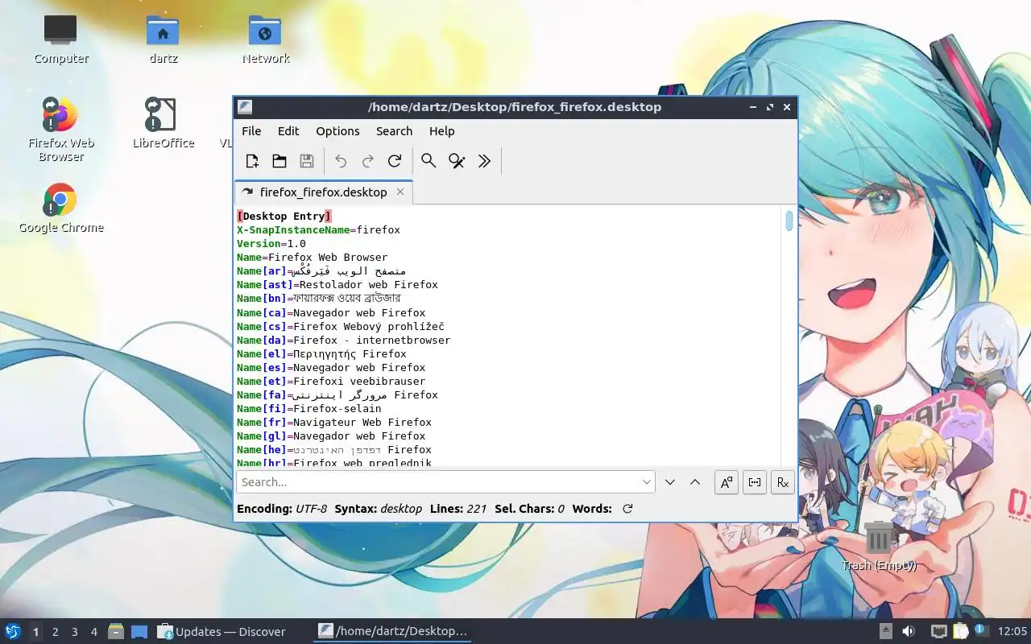Expand the search history dropdown arrow
Viewport: 1031px width, 644px height.
coord(647,482)
